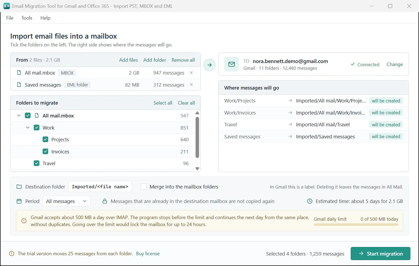The width and height of the screenshot is (419, 266).
Task: Untick the Projects folder checkbox
Action: [x=45, y=139]
